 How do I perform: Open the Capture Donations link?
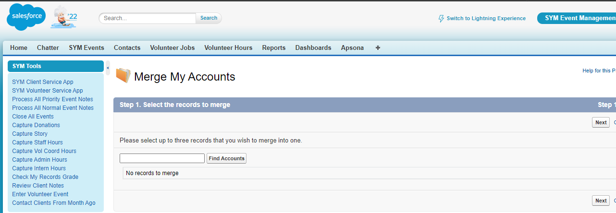[x=36, y=125]
